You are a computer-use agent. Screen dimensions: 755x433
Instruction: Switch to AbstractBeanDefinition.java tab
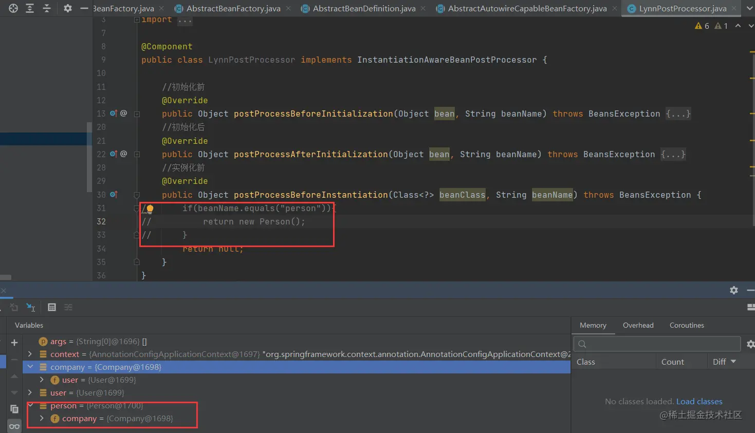[x=364, y=8]
